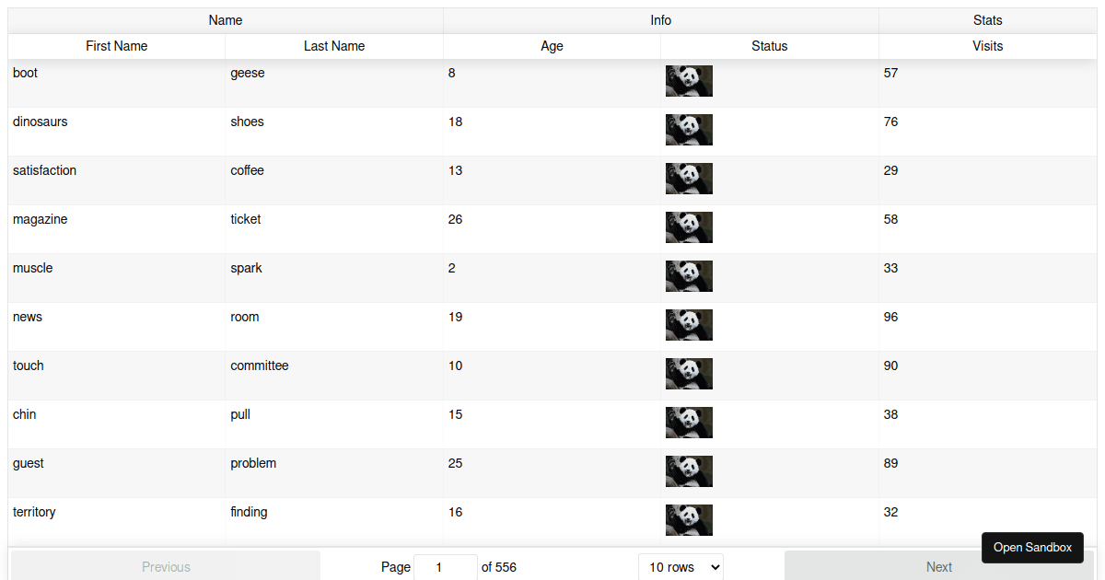Viewport: 1105px width, 580px height.
Task: Focus the page number input field
Action: [446, 567]
